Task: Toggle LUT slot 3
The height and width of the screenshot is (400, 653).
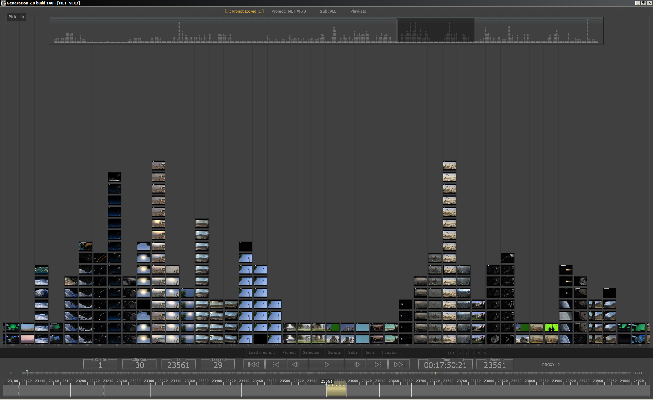Action: pos(472,353)
